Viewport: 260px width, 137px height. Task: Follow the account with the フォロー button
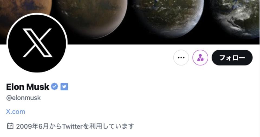[x=232, y=58]
